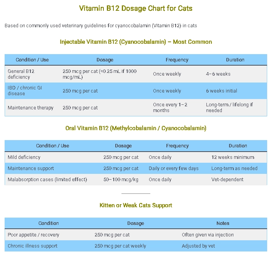Click 'Once daily' in the Malabsorption cases row

(160, 180)
